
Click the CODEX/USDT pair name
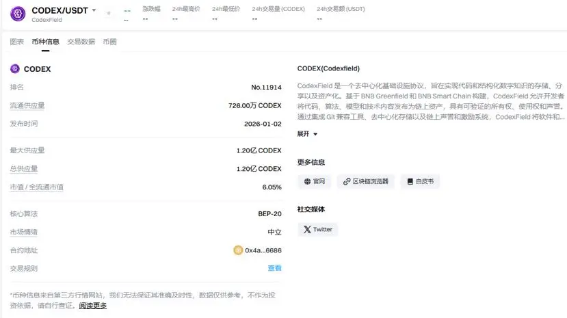pos(60,10)
